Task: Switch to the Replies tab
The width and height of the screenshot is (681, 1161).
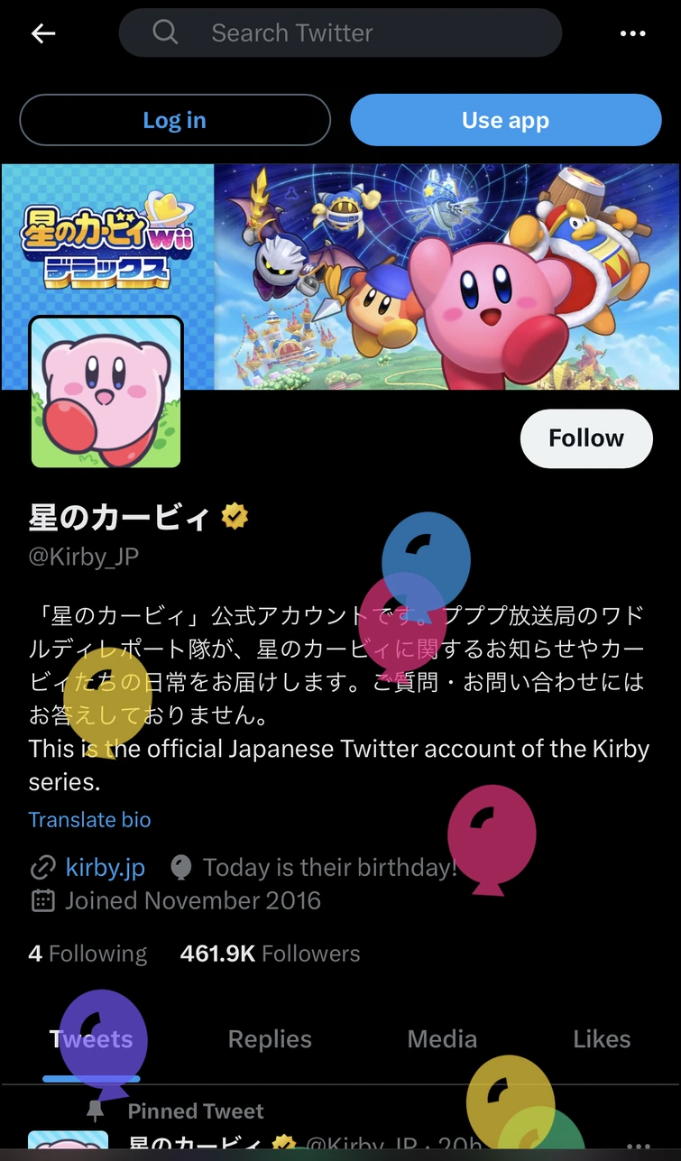Action: click(x=270, y=1039)
